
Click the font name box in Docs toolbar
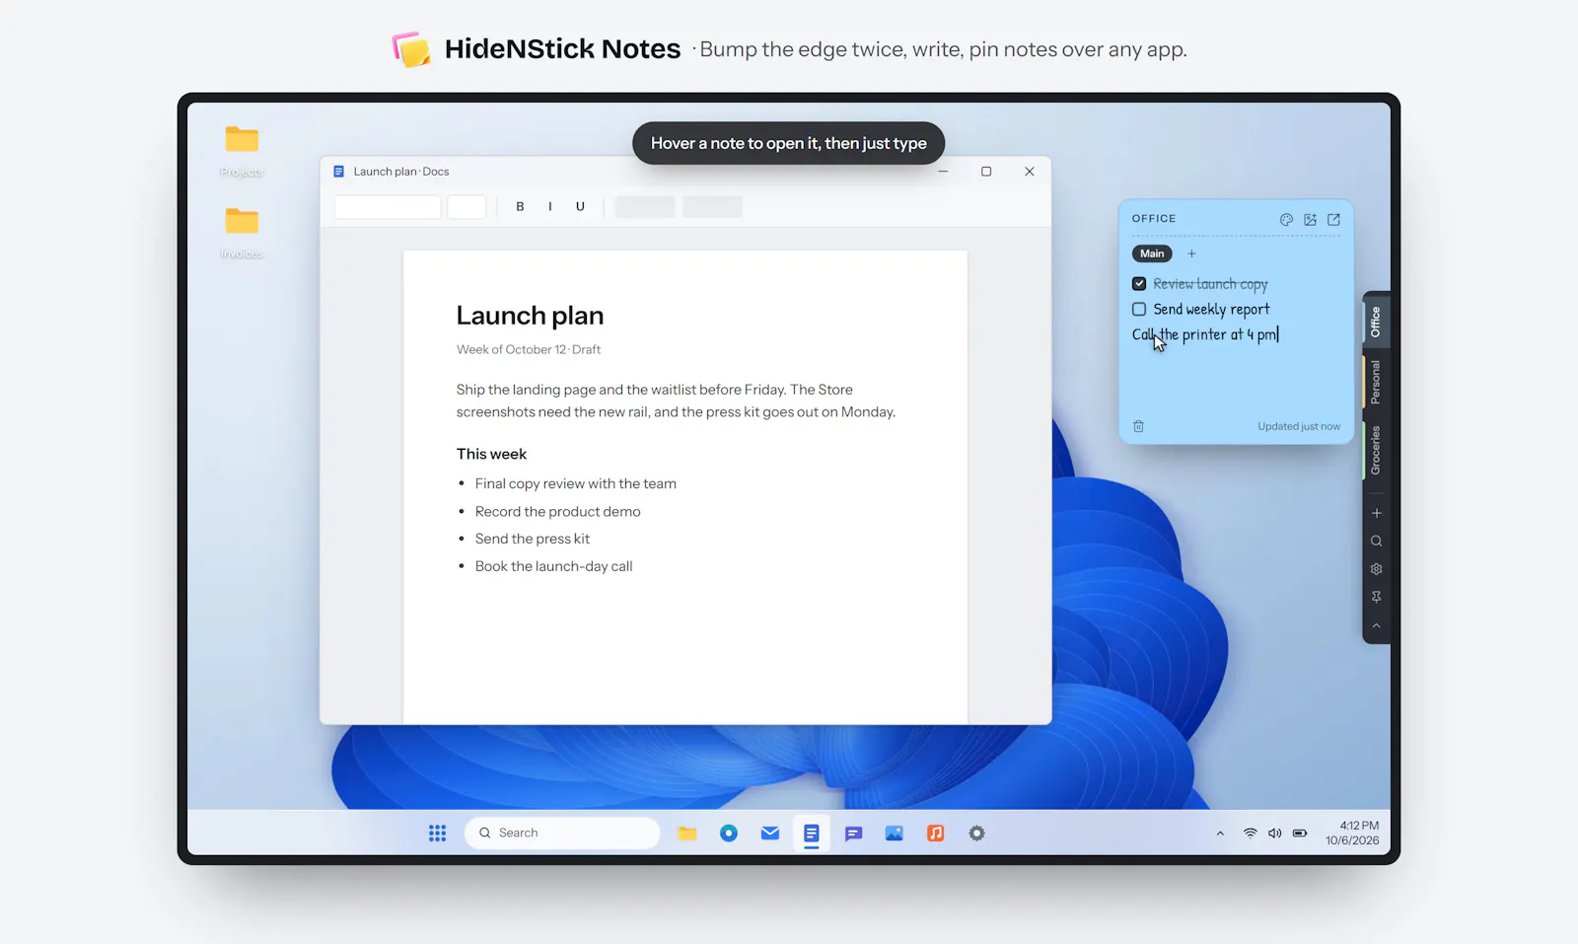click(388, 206)
